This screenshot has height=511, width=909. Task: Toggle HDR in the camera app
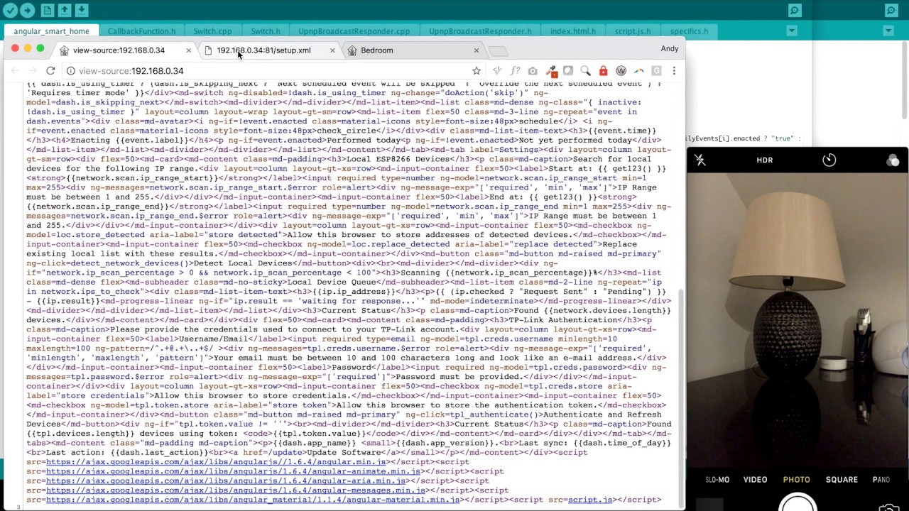[764, 160]
